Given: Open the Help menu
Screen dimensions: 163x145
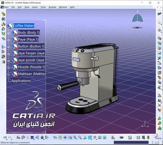Looking at the screenshot, I should coord(72,7).
